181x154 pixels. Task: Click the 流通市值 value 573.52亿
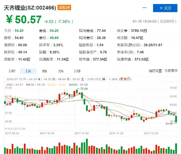tap(142, 59)
